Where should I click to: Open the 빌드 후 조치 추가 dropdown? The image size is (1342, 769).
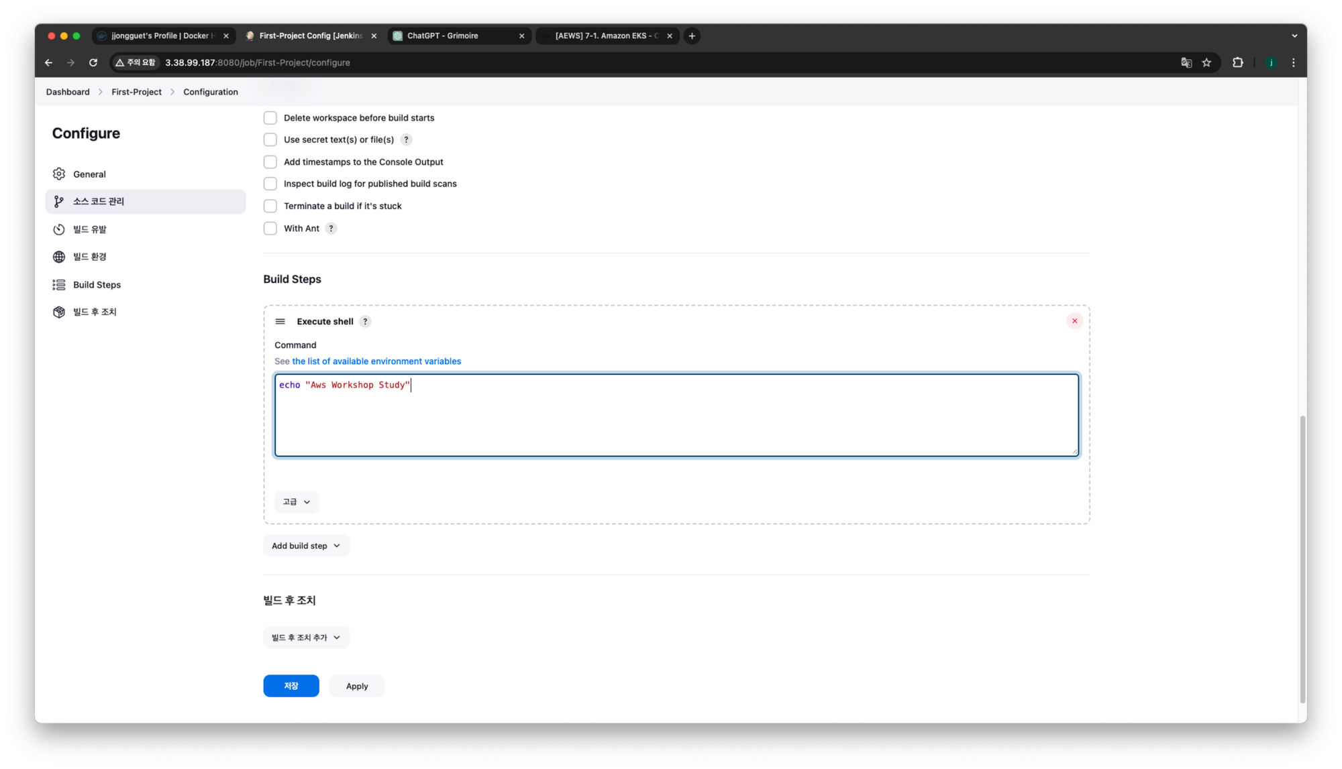click(x=306, y=638)
